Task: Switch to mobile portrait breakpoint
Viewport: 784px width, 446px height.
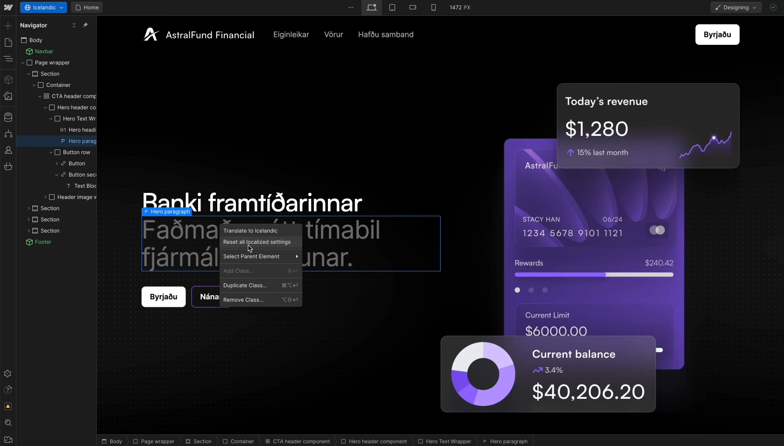Action: (x=433, y=7)
